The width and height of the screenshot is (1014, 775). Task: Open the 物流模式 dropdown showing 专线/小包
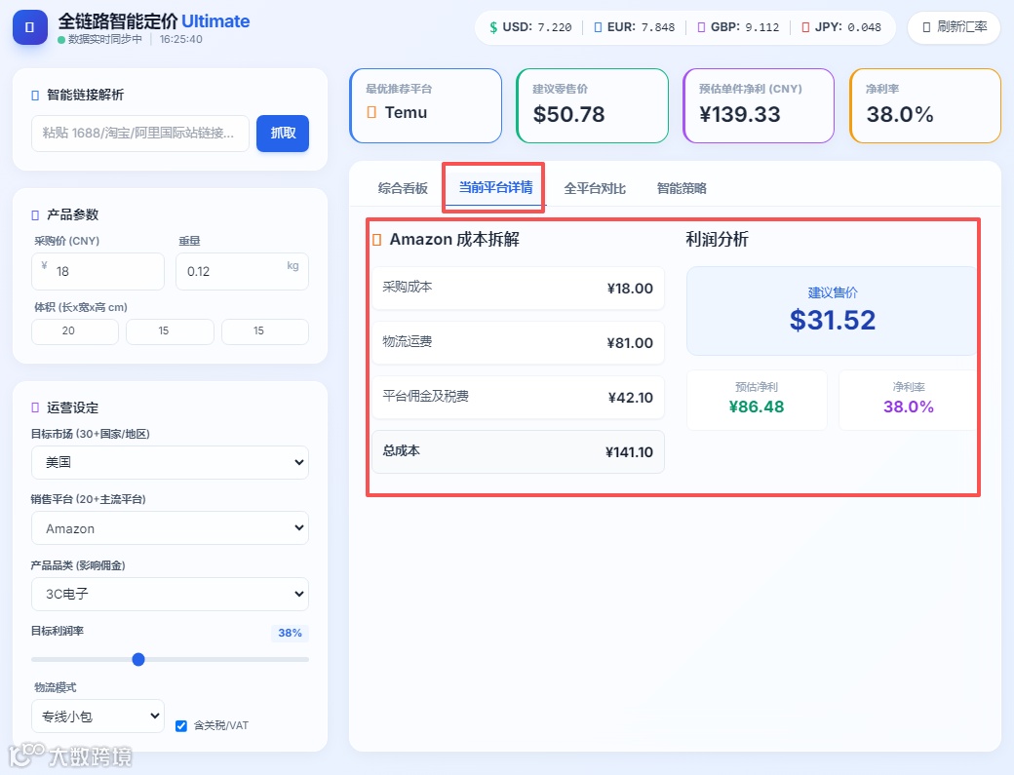(x=97, y=717)
